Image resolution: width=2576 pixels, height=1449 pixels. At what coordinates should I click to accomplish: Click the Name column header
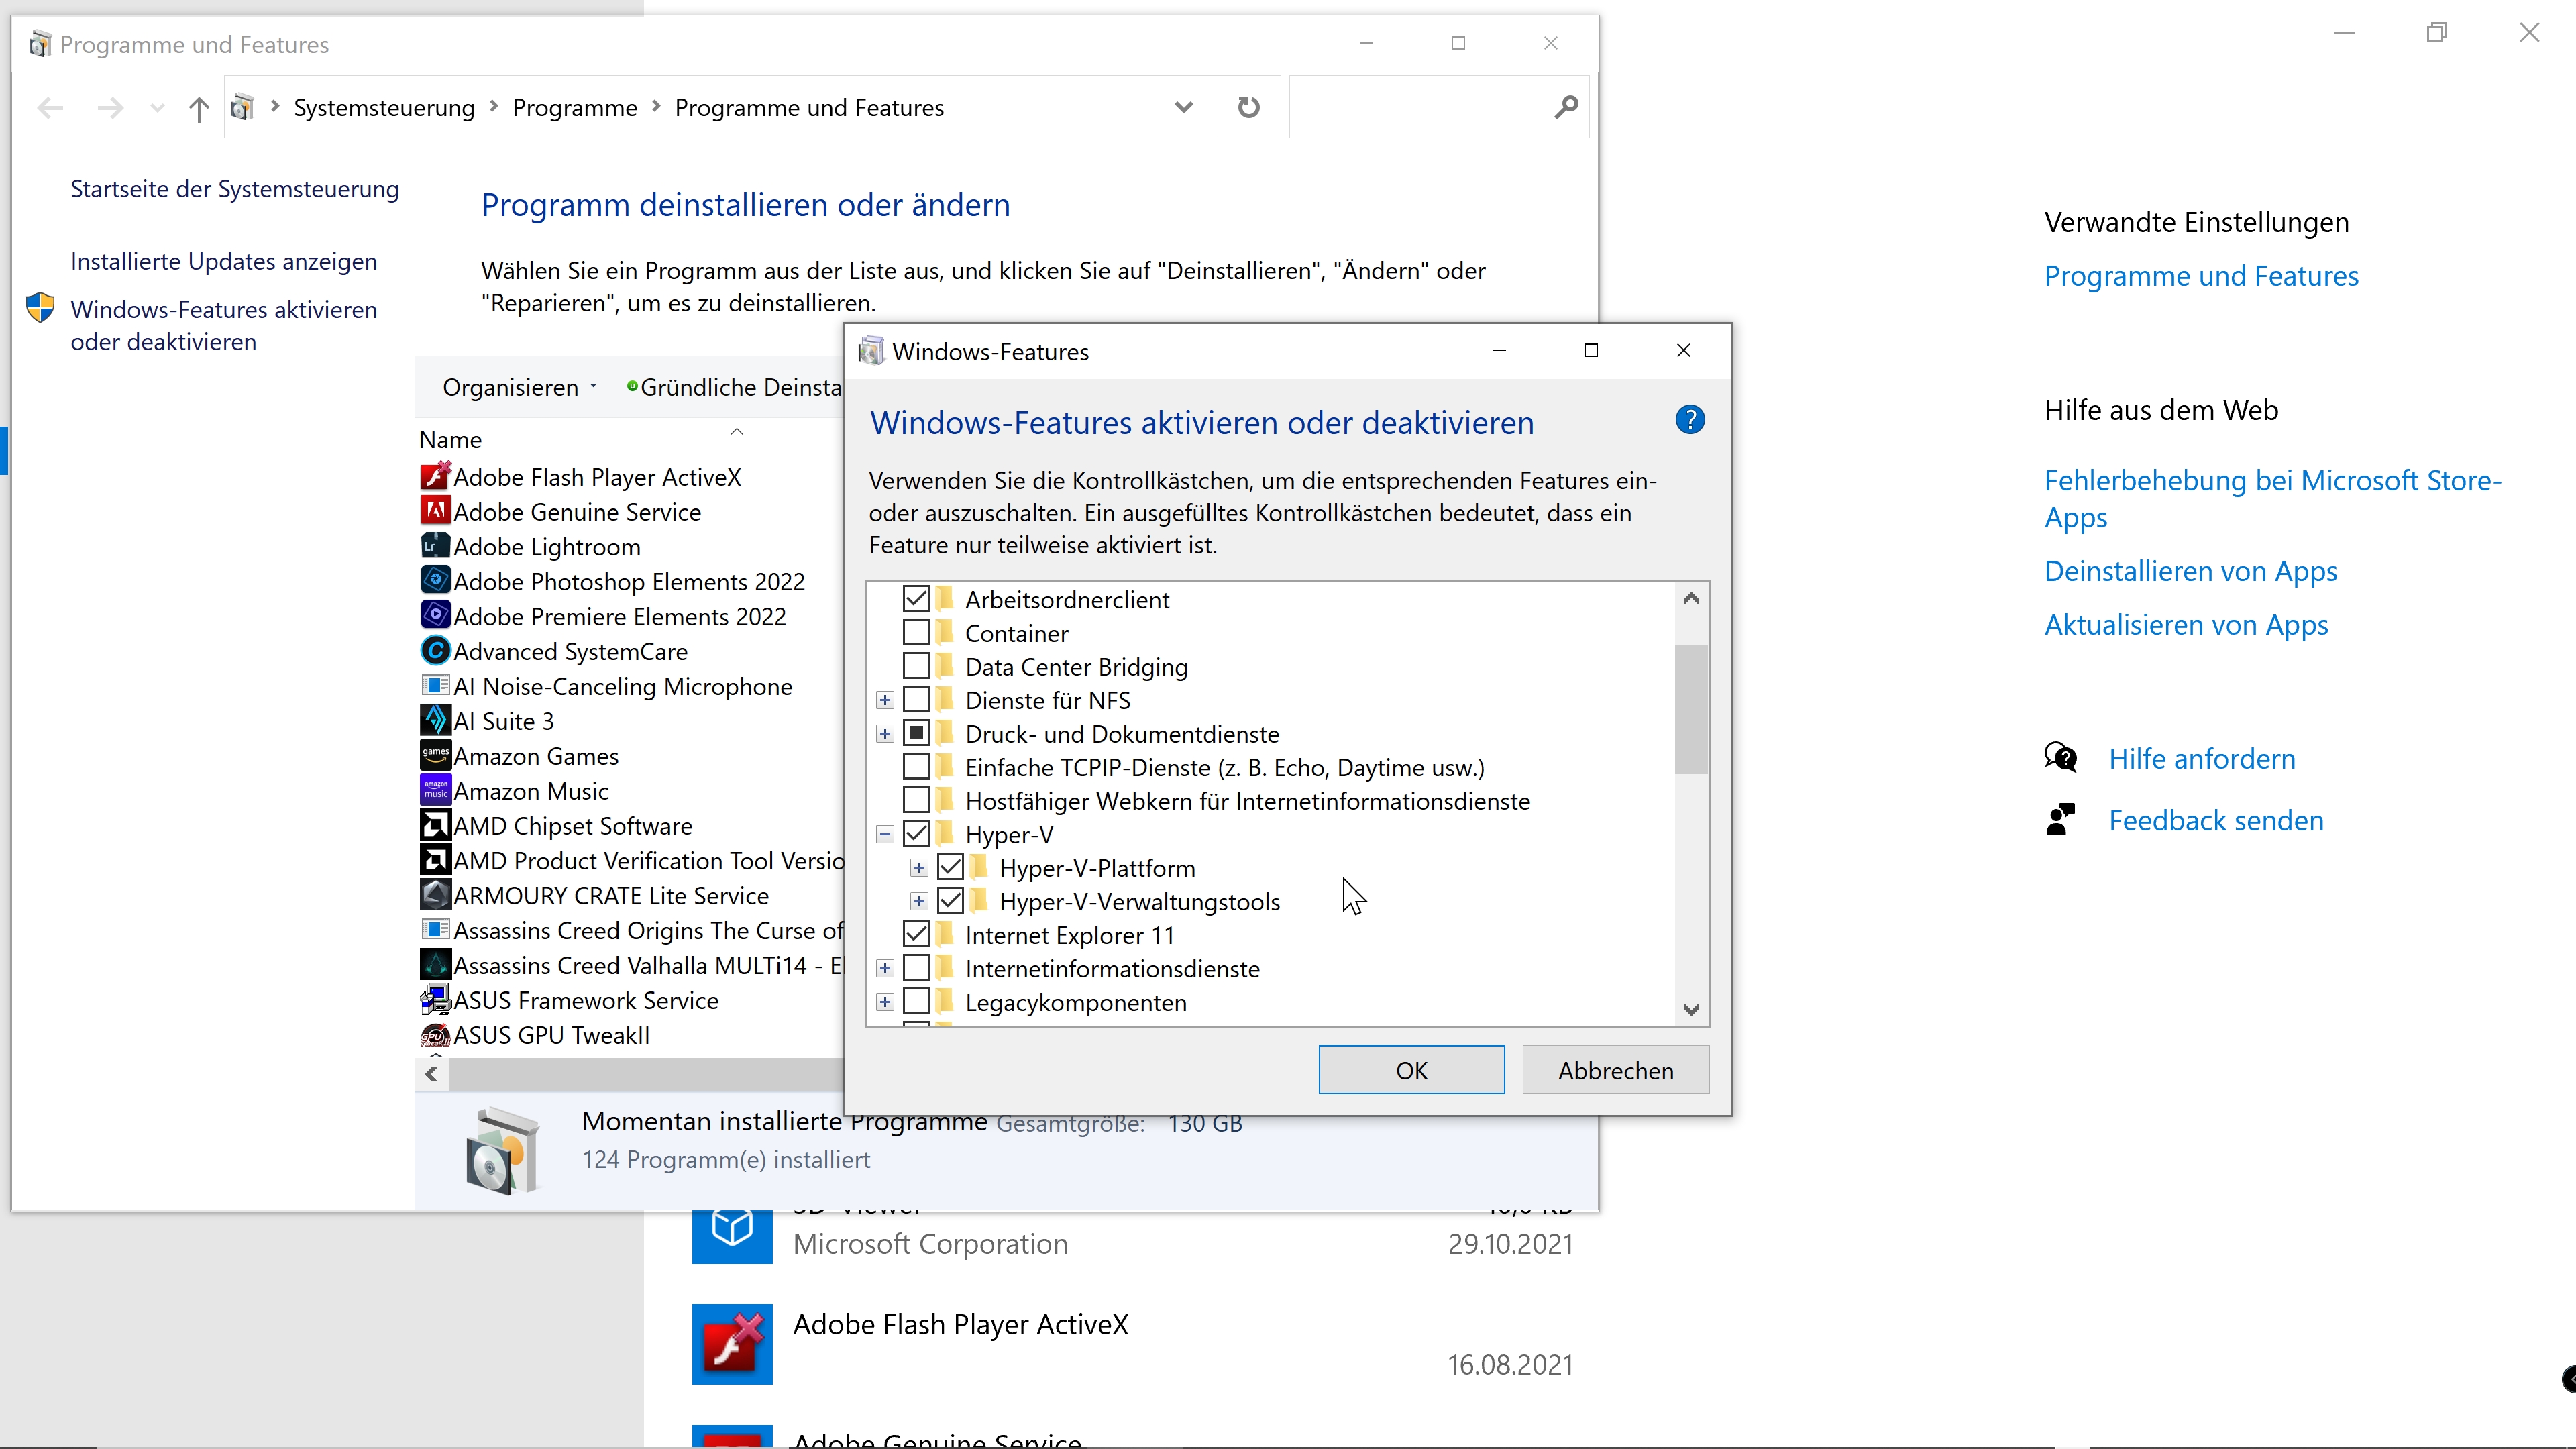451,440
